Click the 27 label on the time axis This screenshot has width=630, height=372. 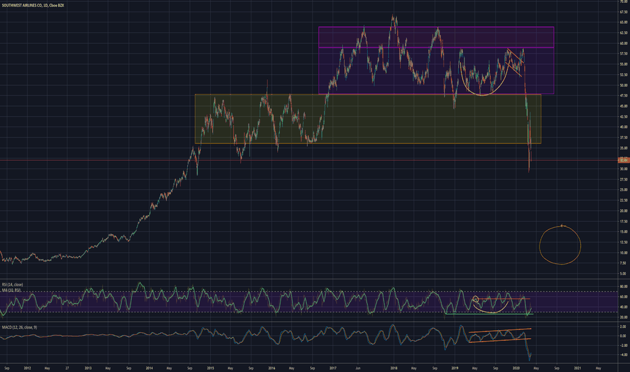click(67, 368)
